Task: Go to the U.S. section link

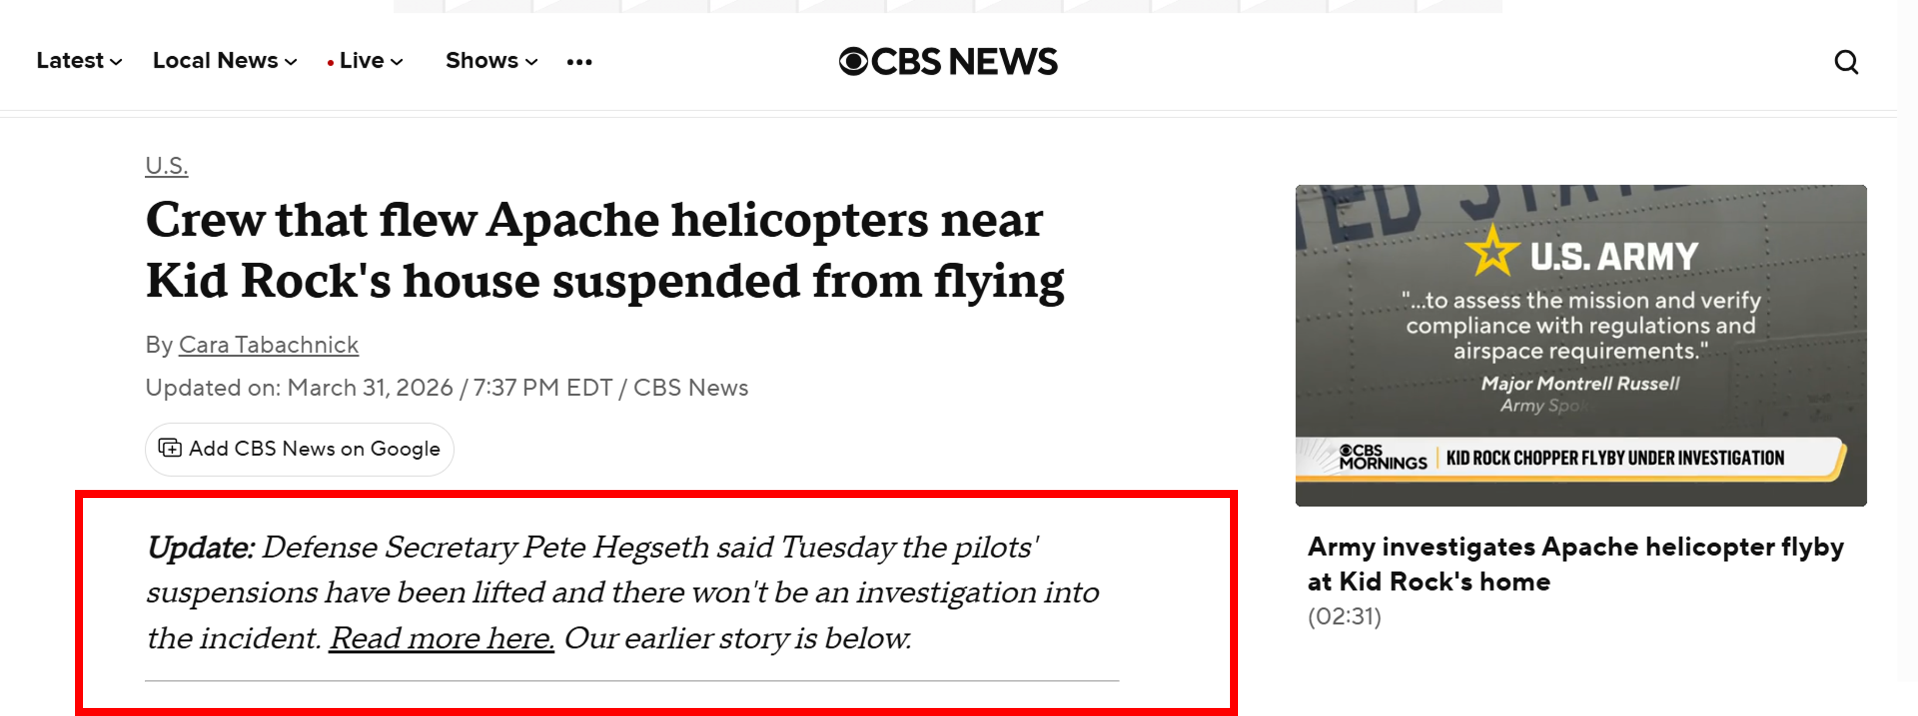Action: click(x=167, y=165)
